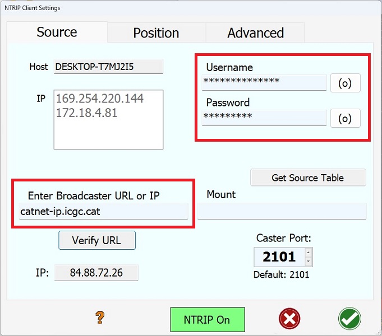Click the green checkmark confirm icon
The height and width of the screenshot is (336, 382).
[x=349, y=319]
